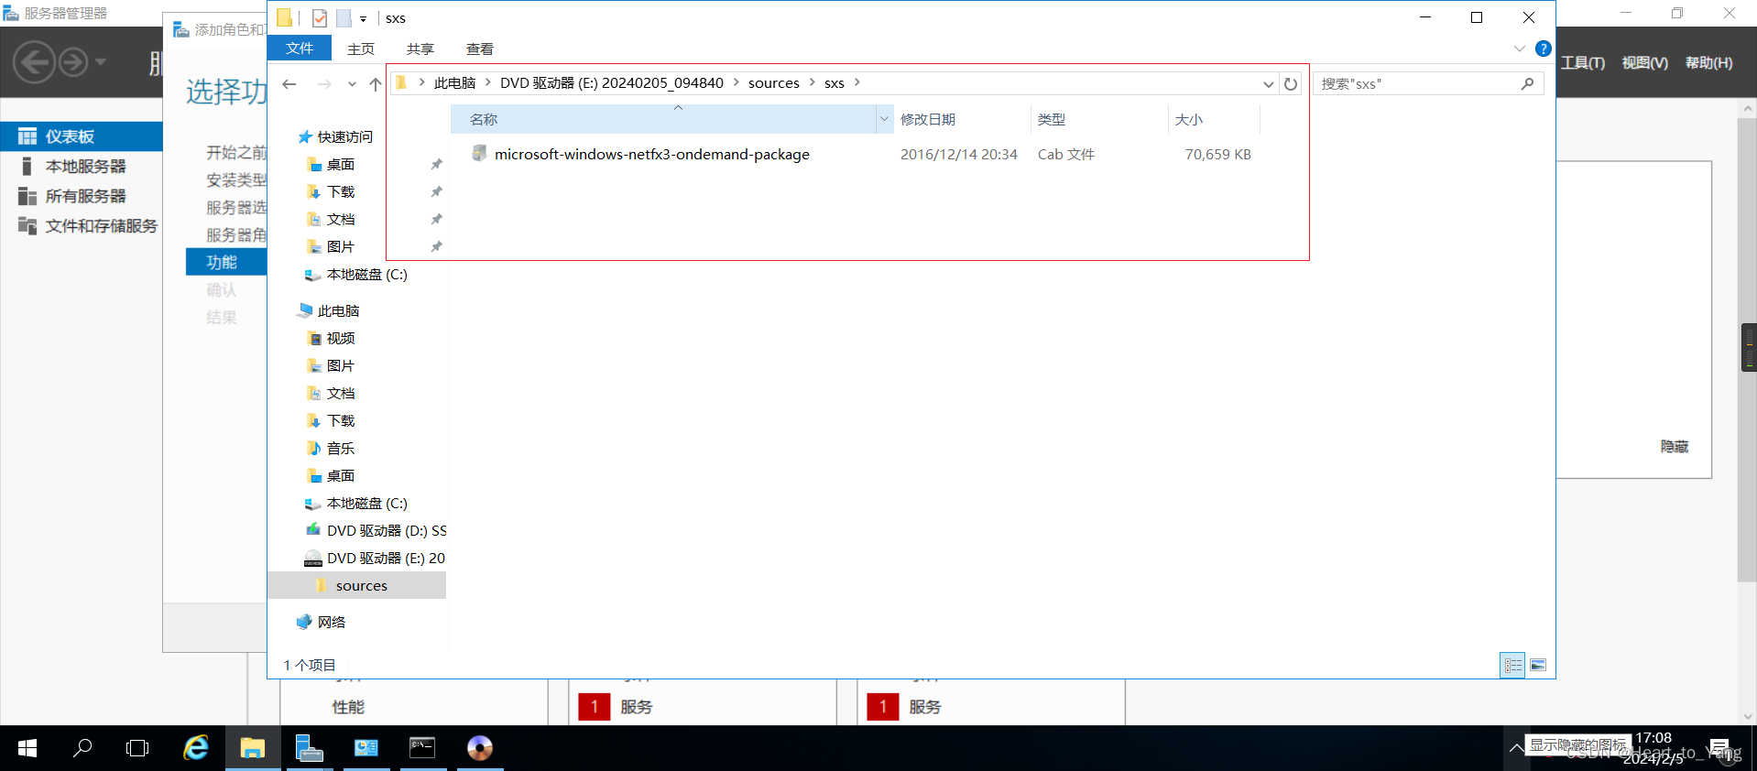
Task: Open the 帮助(H) menu in Server Manager
Action: click(1709, 63)
